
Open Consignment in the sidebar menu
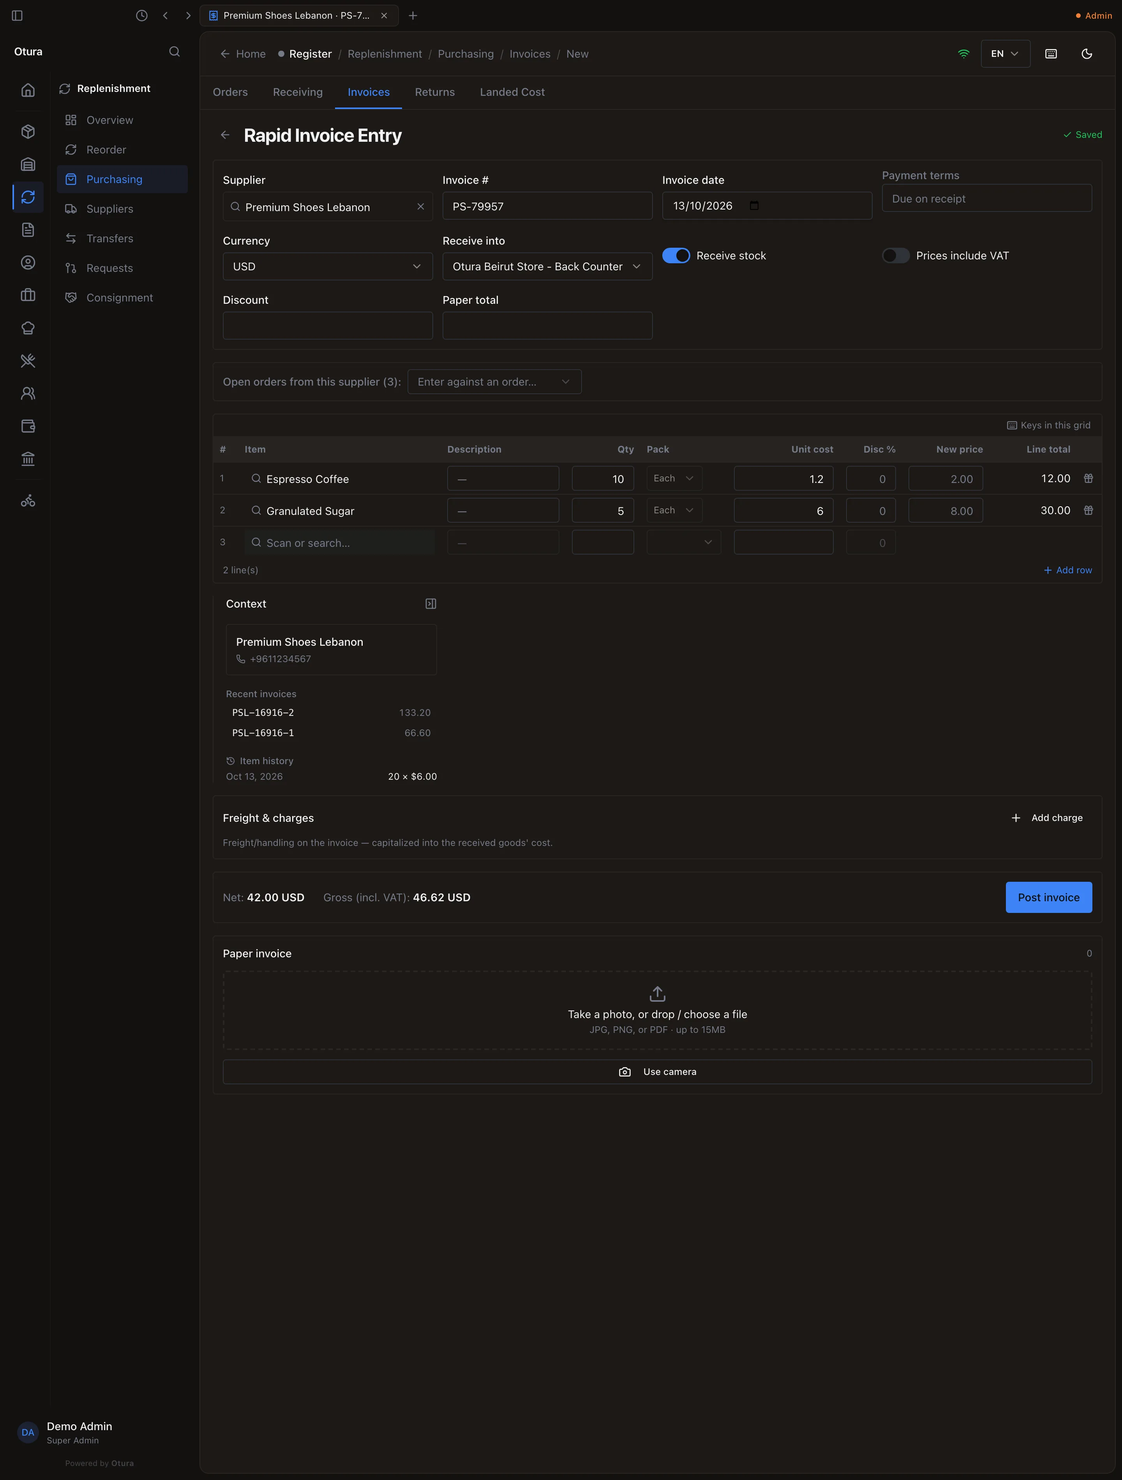pos(122,298)
